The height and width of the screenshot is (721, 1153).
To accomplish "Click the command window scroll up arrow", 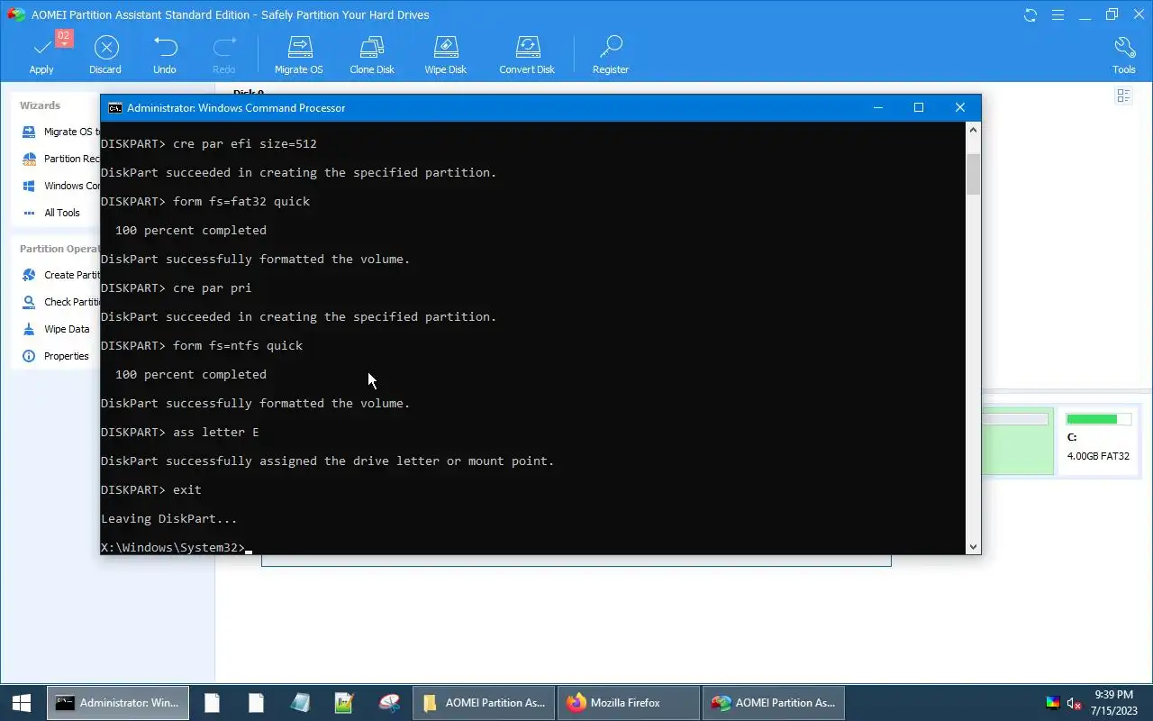I will tap(974, 130).
